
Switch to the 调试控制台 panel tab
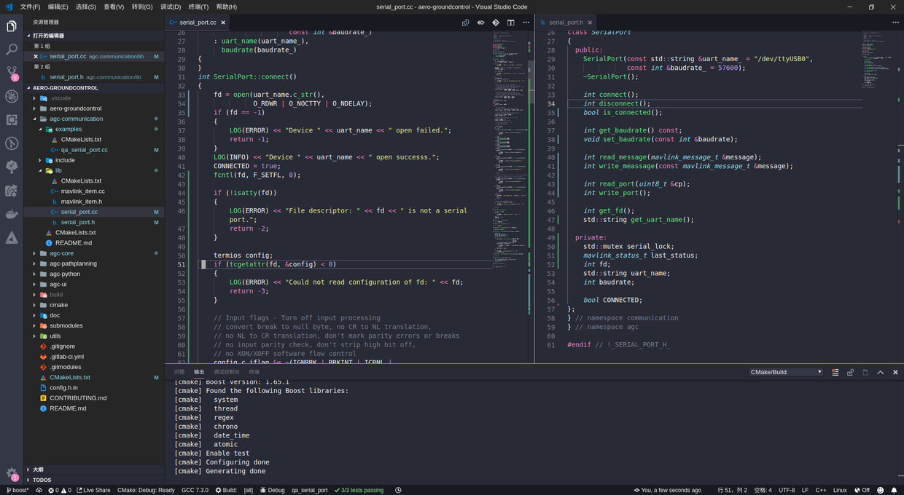(227, 372)
